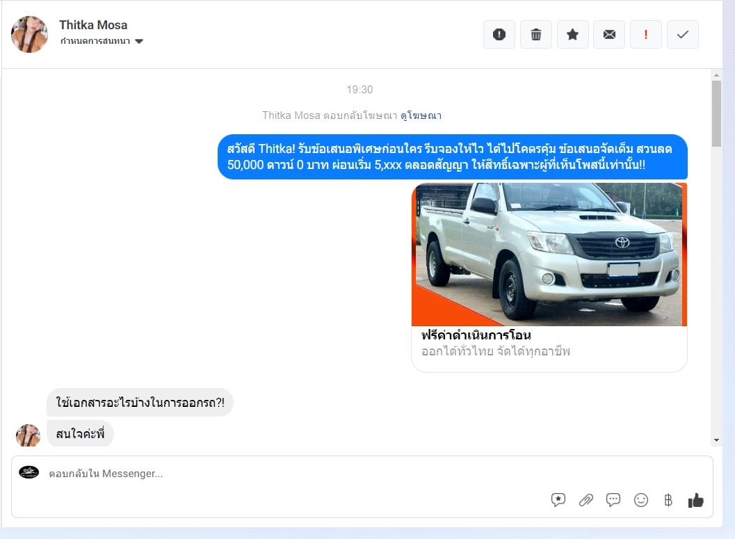
Task: Open saved replies star bubble icon
Action: [558, 500]
